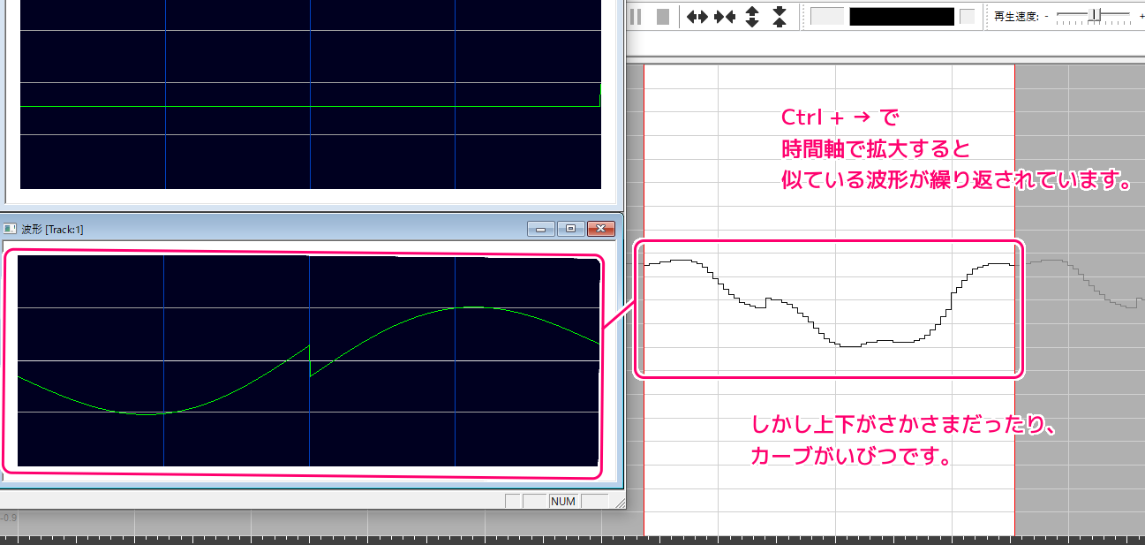Click the blue cursor line in waveform
The width and height of the screenshot is (1145, 545).
tap(310, 361)
